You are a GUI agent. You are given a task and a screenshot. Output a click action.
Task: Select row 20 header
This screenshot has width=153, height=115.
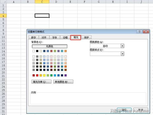click(3, 72)
